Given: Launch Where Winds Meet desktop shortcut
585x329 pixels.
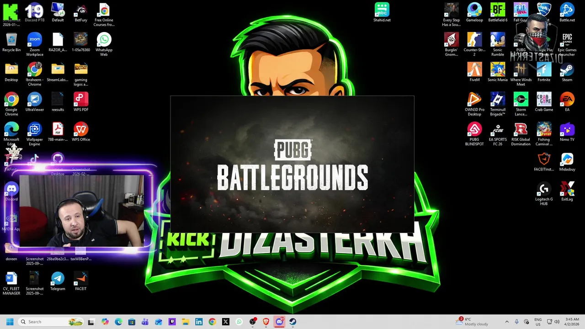Looking at the screenshot, I should coord(521,74).
